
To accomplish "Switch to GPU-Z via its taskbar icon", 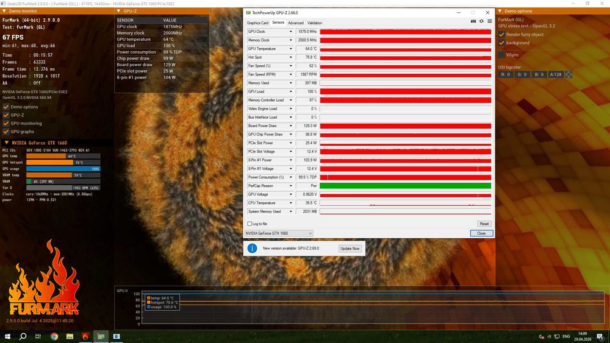I will [101, 336].
